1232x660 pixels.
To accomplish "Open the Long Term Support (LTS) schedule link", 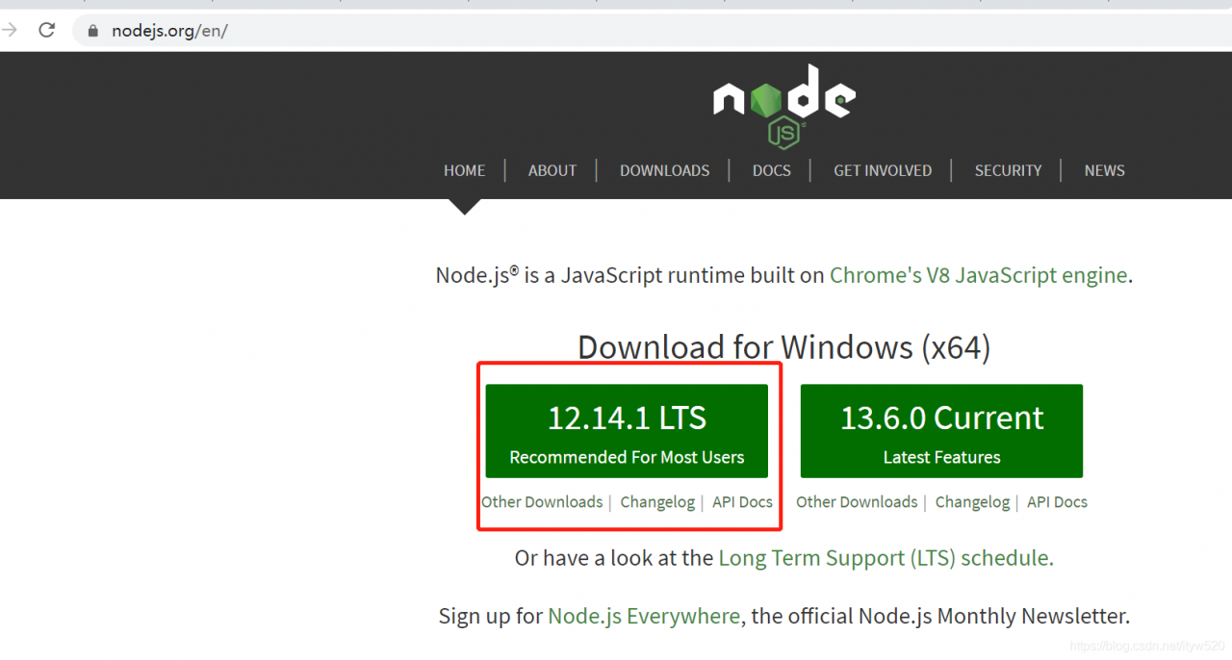I will point(885,558).
